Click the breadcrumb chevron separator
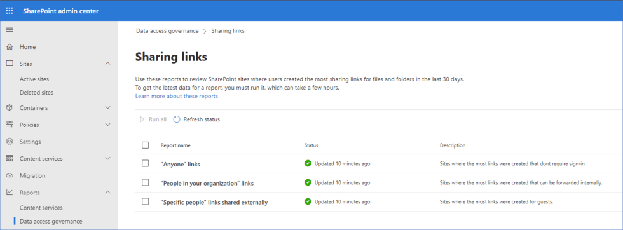 205,31
